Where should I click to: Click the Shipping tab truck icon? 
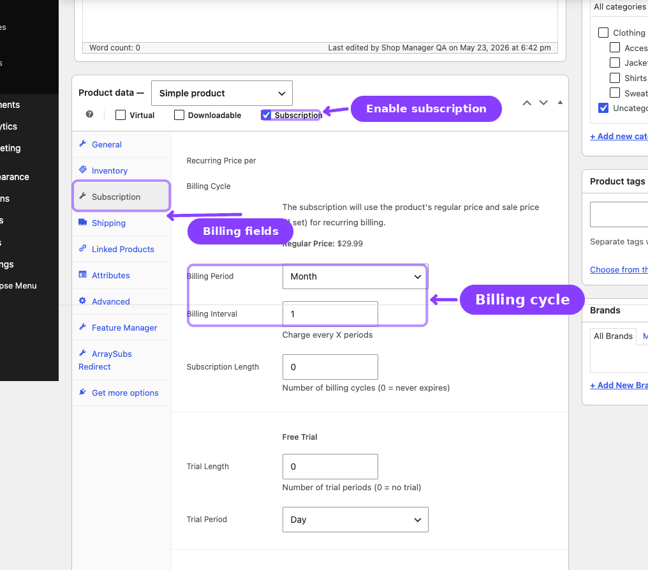(83, 223)
